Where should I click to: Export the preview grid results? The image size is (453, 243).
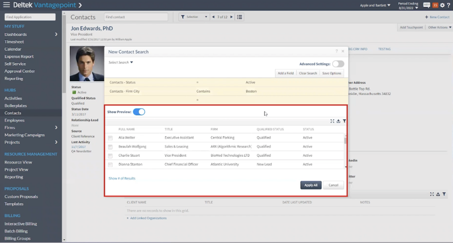pos(338,121)
